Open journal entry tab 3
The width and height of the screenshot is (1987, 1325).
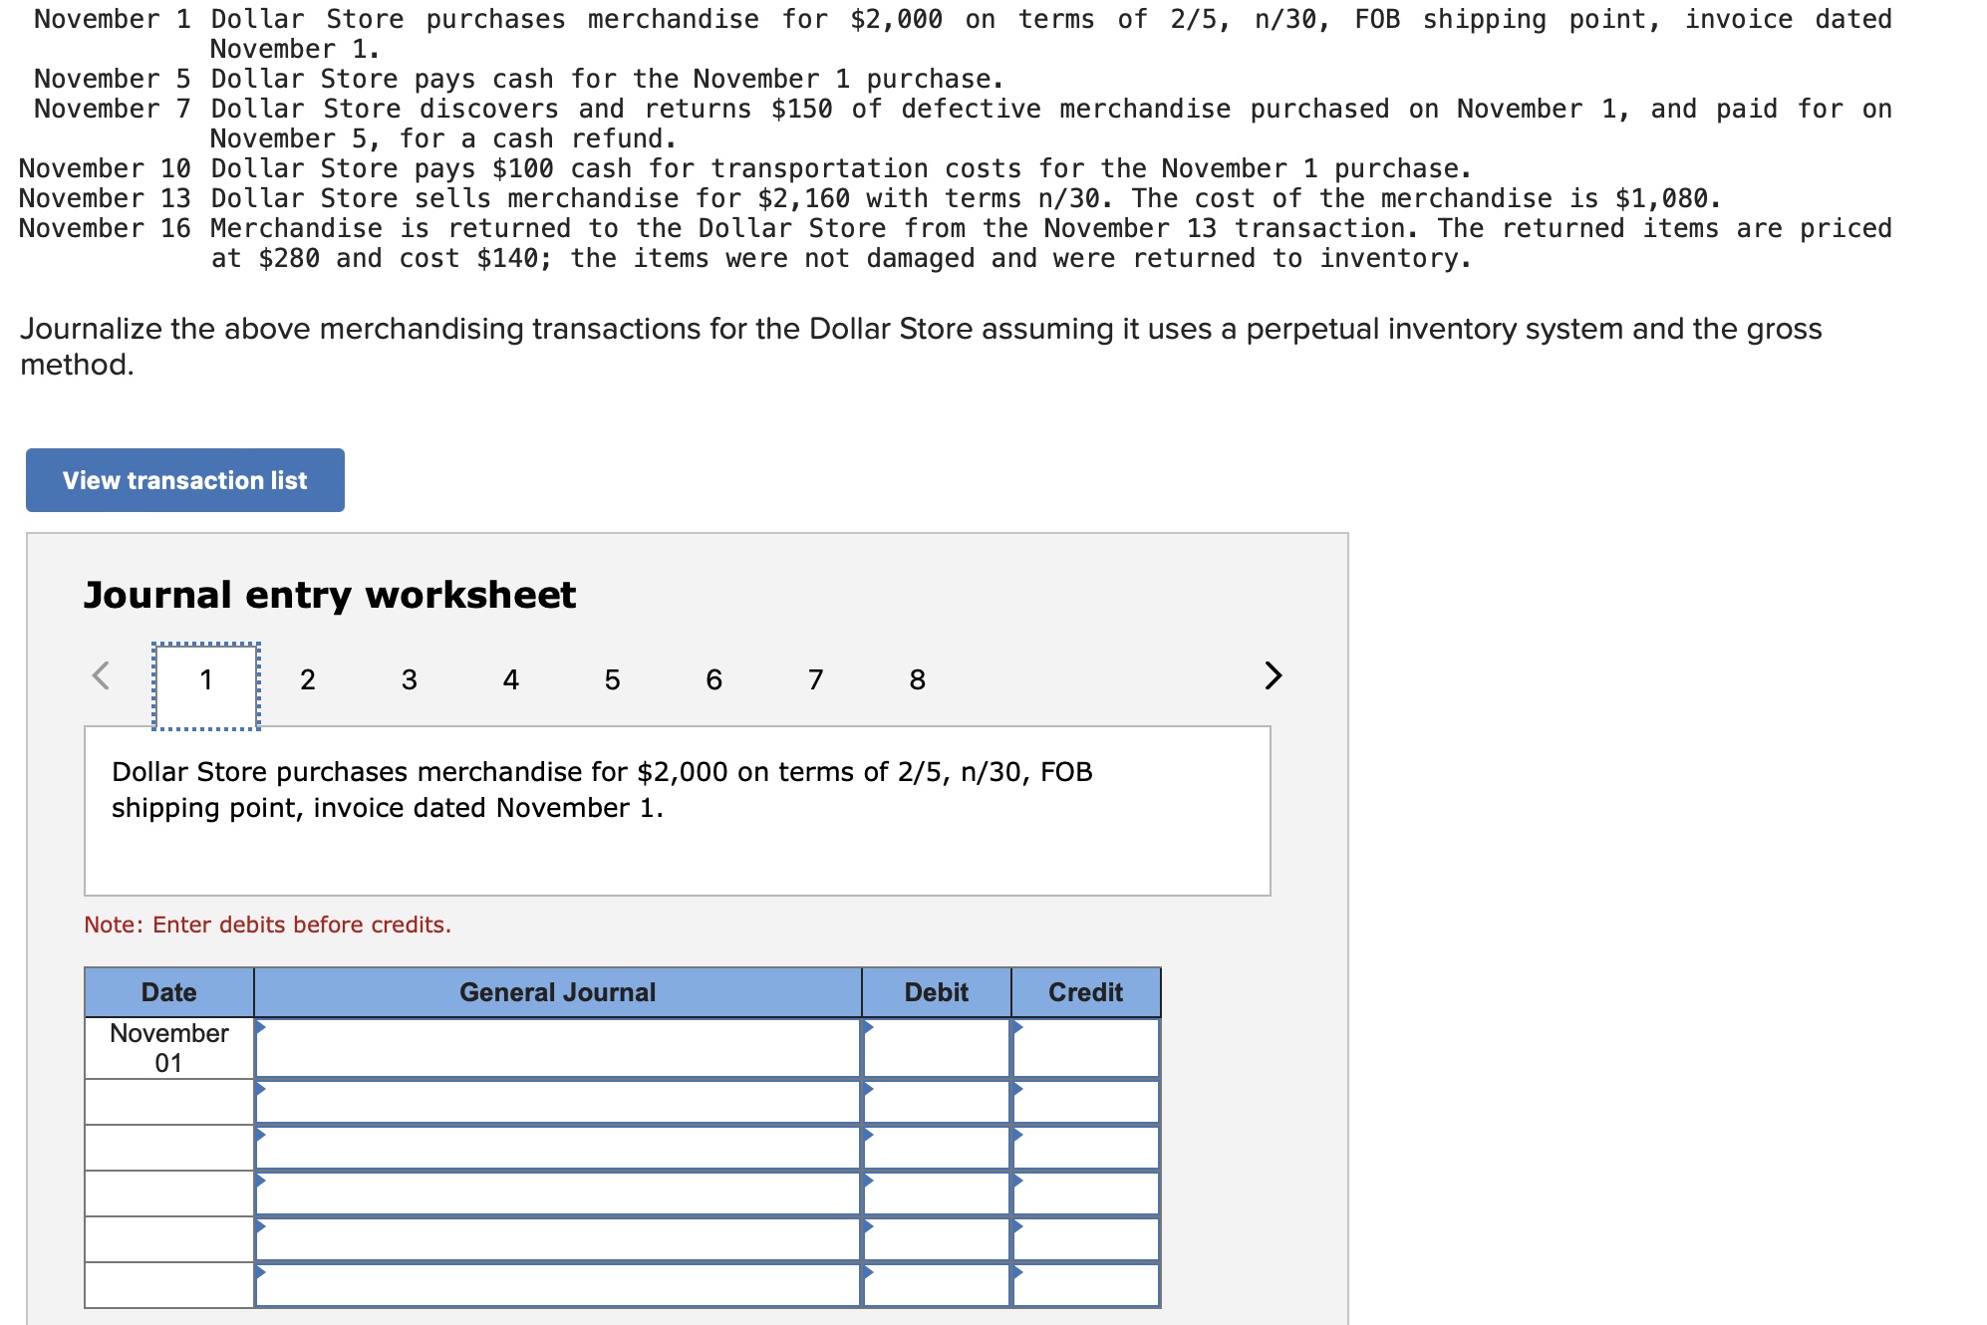pos(409,680)
